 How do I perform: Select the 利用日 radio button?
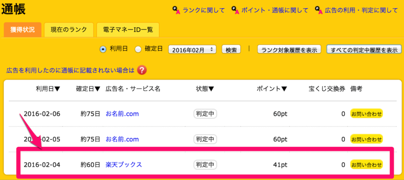tap(103, 49)
